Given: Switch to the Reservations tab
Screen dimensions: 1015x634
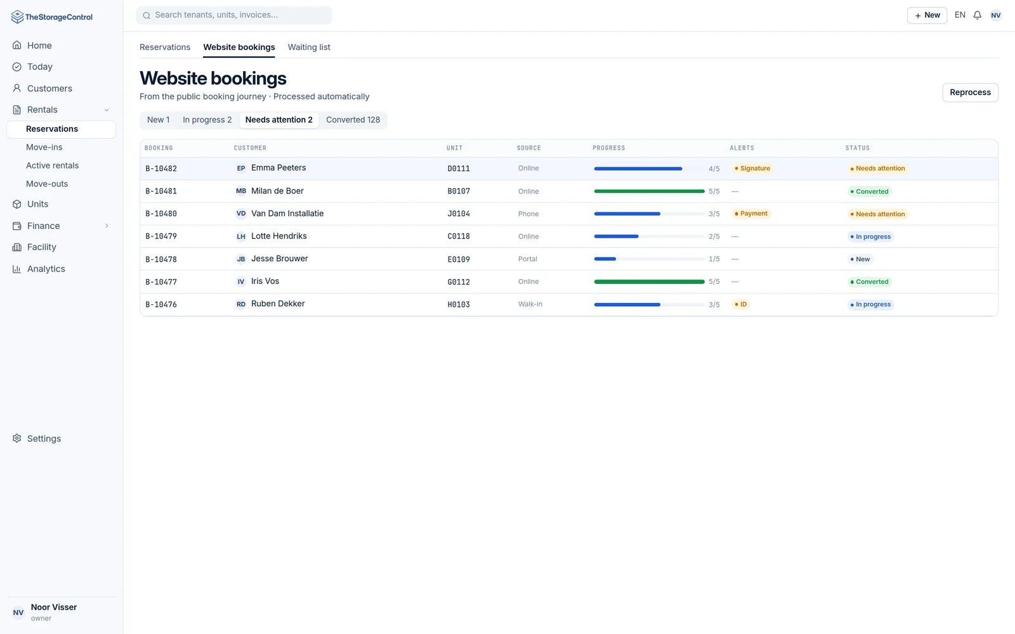Looking at the screenshot, I should pyautogui.click(x=165, y=47).
